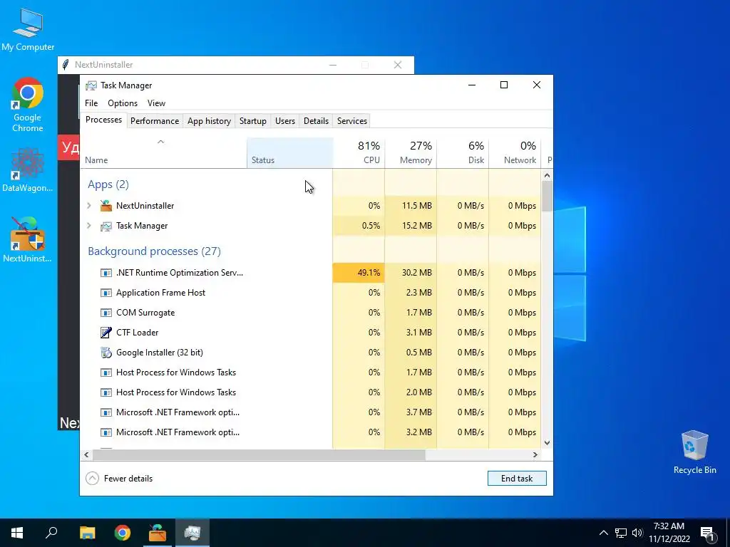Open the notification center icon
The image size is (730, 547).
[x=707, y=533]
